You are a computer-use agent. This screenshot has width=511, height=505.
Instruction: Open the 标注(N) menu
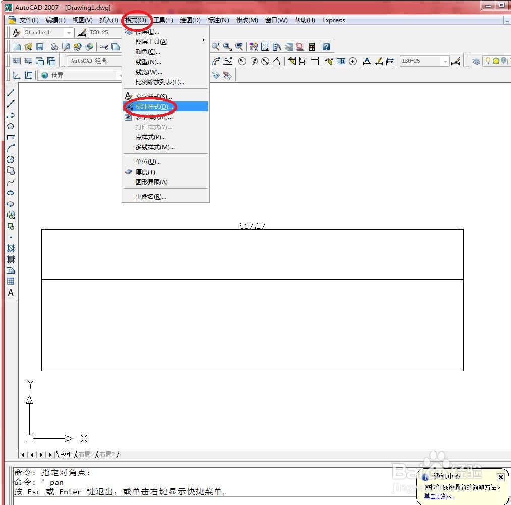(218, 20)
